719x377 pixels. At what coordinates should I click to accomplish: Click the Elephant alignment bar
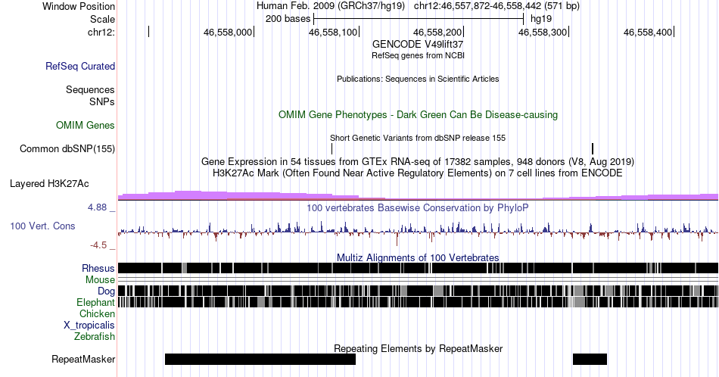pyautogui.click(x=418, y=302)
